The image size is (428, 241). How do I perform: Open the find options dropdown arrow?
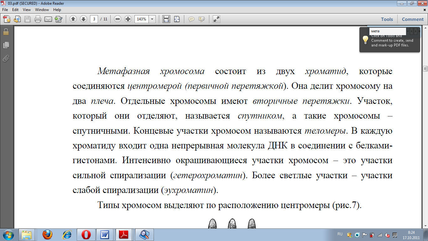point(408,31)
